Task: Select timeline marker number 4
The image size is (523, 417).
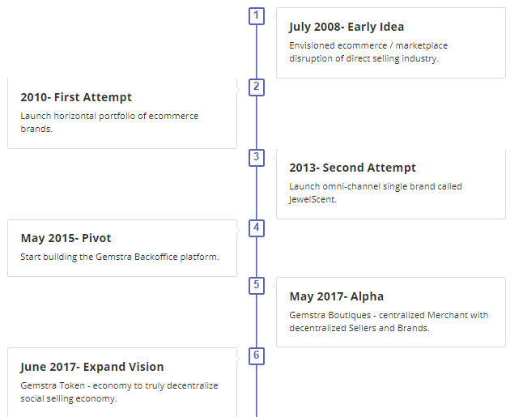Action: [257, 228]
